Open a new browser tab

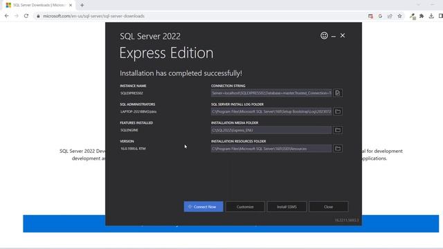(82, 5)
